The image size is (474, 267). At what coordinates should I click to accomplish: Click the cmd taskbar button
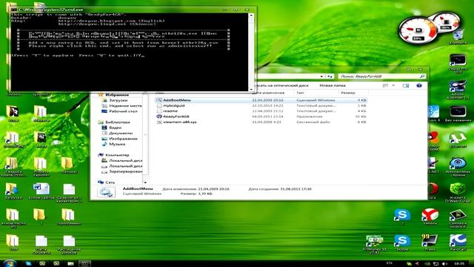(x=84, y=263)
